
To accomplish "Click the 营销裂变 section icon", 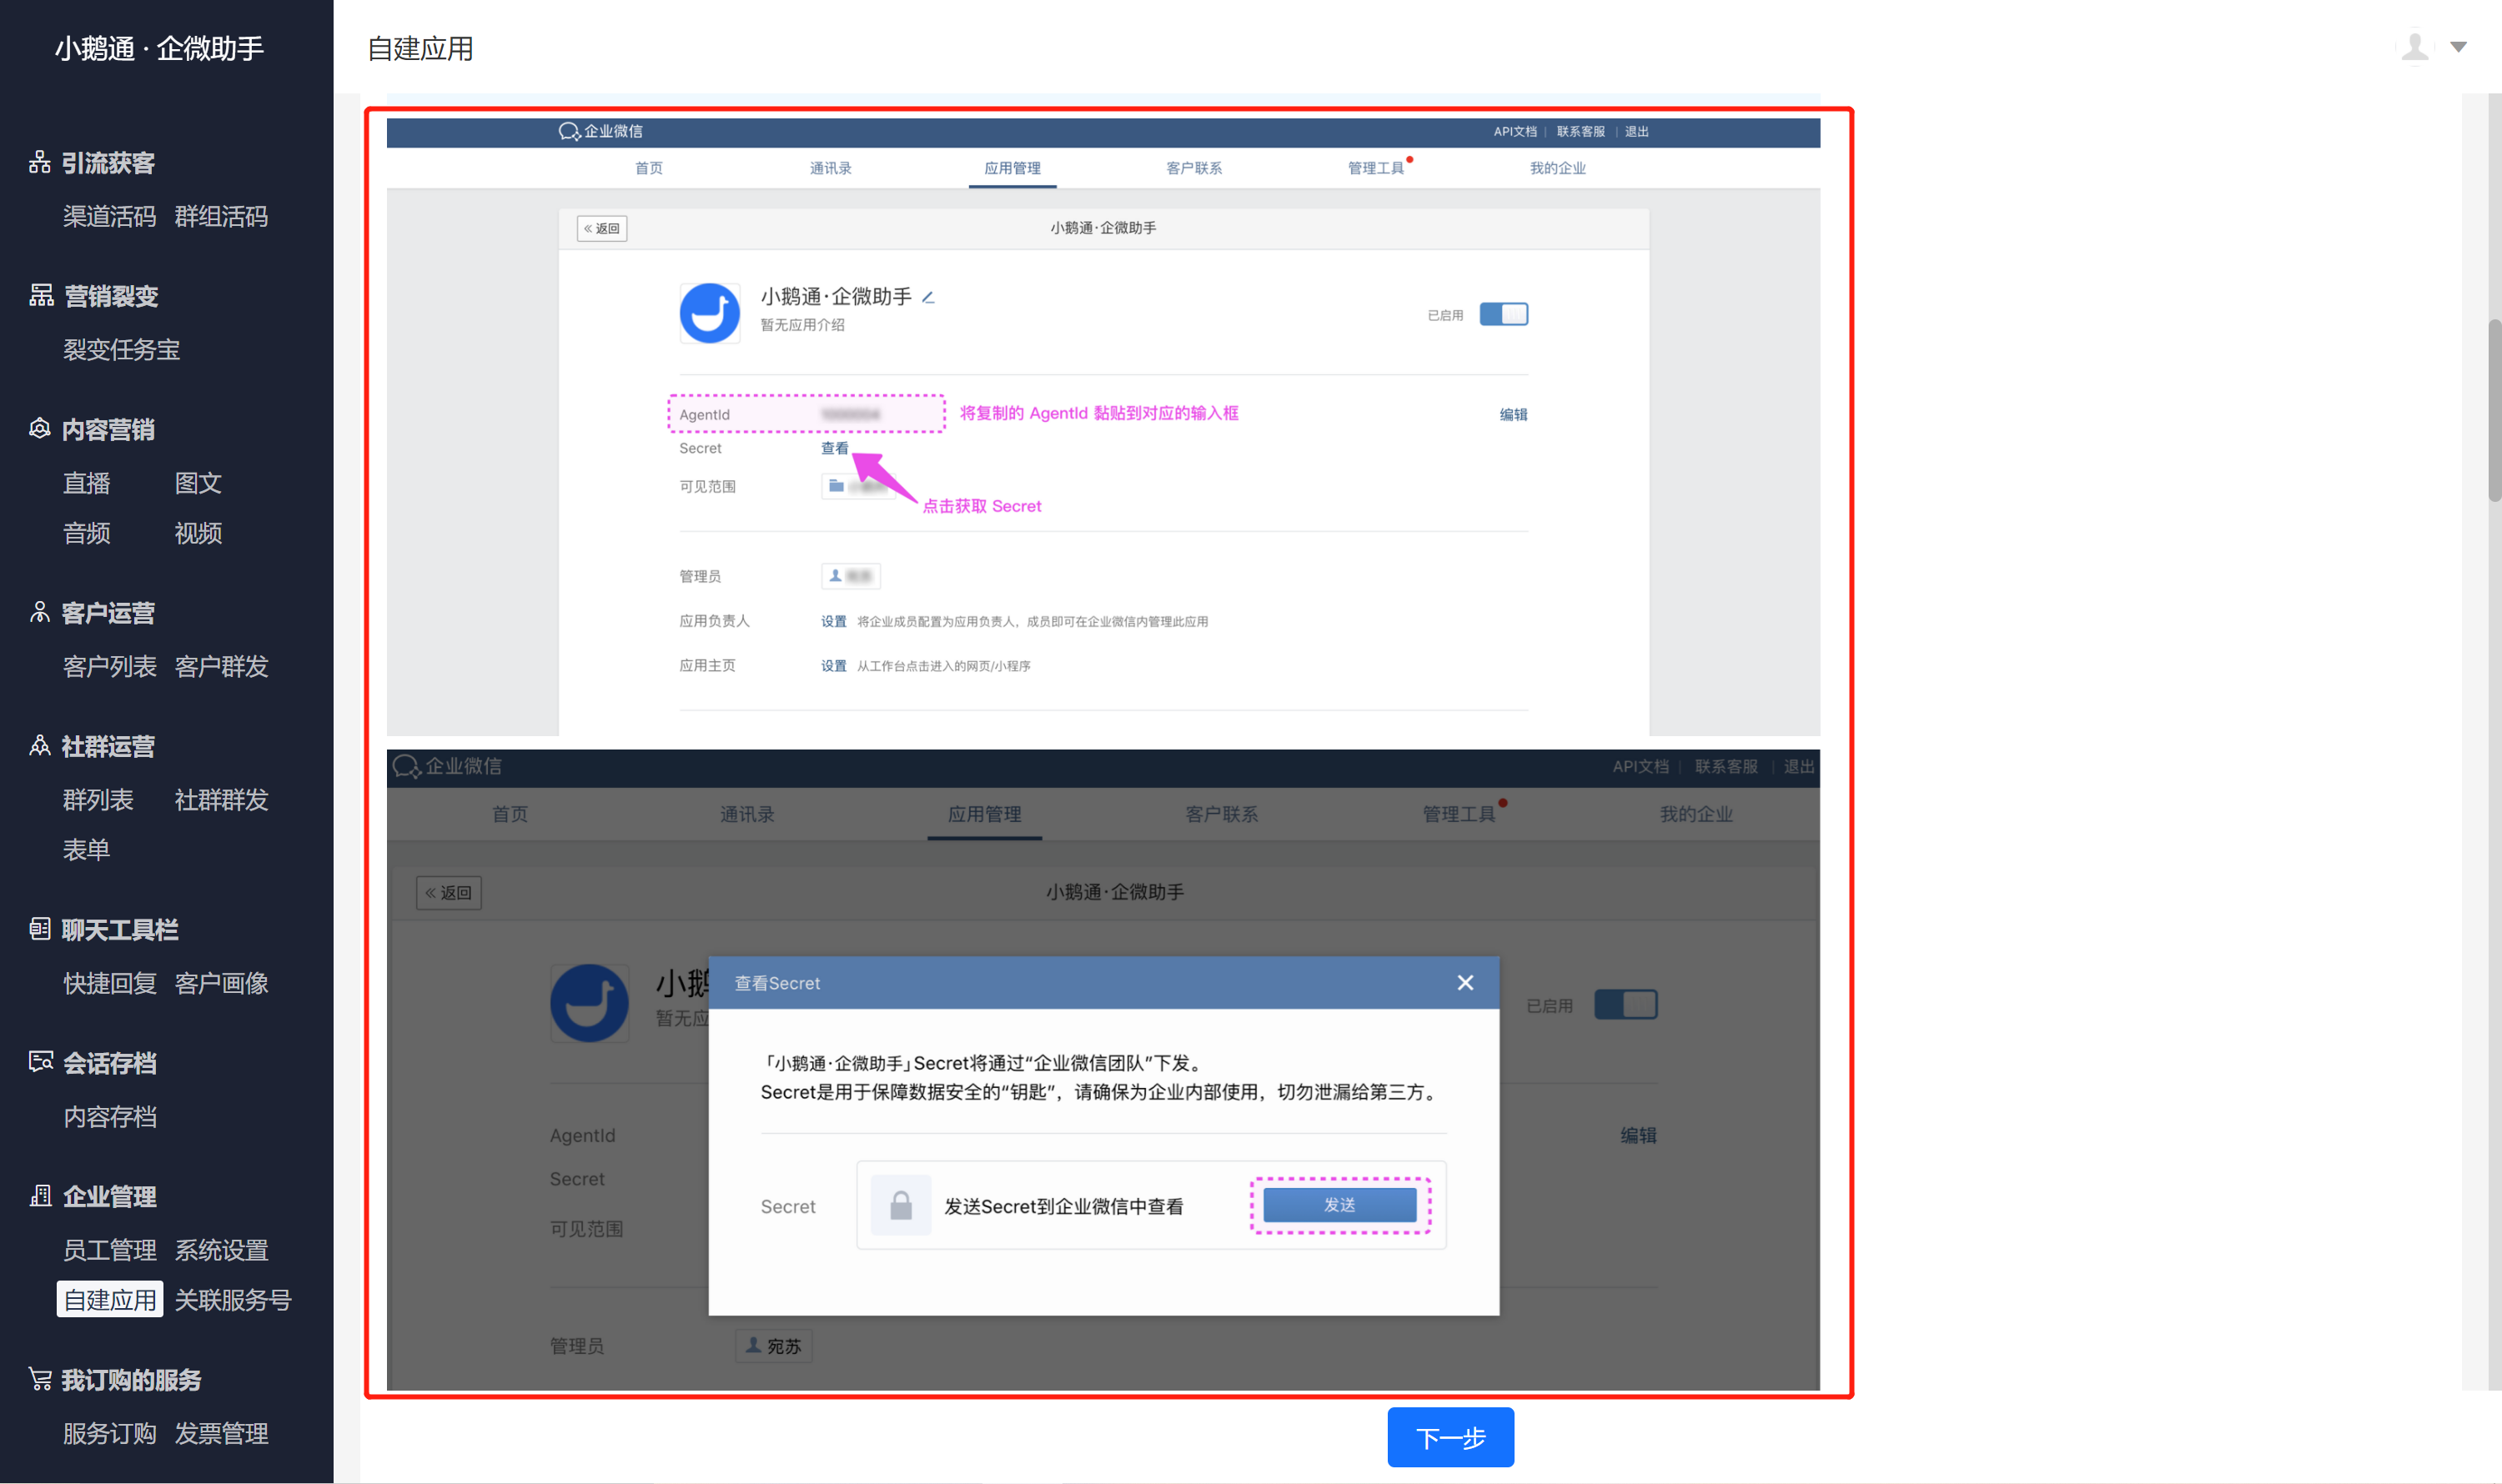I will coord(41,295).
